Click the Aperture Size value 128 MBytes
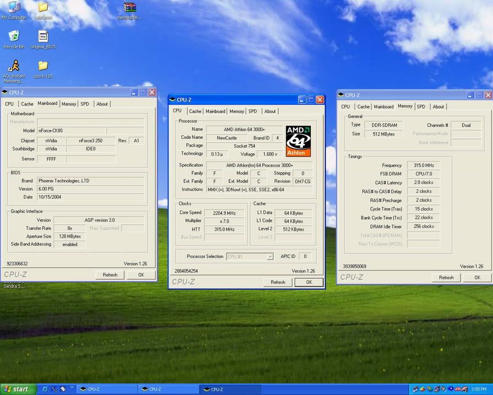Viewport: 493px width, 395px height. [70, 236]
